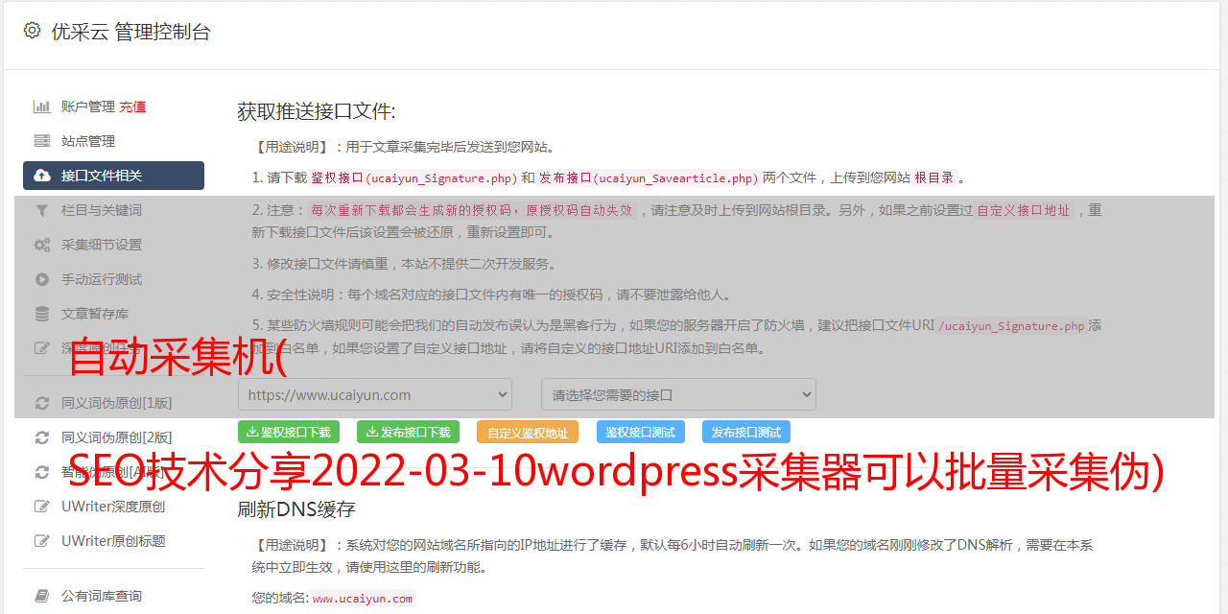The height and width of the screenshot is (614, 1228).
Task: Click the refresh icon for 同义词伪原创[1版]
Action: (42, 403)
